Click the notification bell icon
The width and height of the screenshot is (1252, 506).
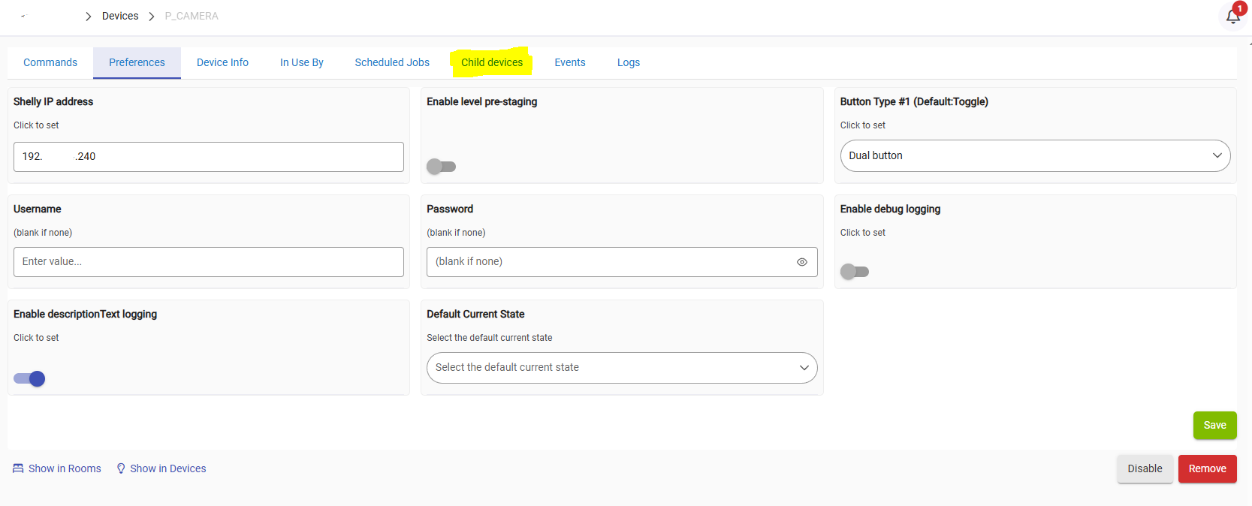(1232, 17)
